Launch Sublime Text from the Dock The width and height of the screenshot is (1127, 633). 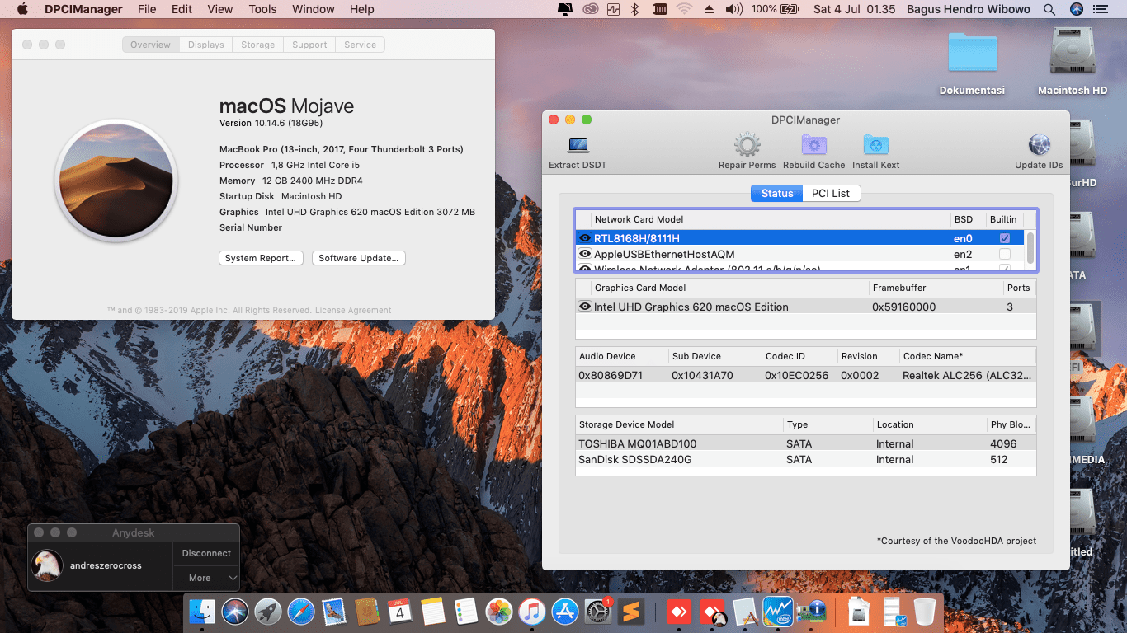pyautogui.click(x=630, y=611)
